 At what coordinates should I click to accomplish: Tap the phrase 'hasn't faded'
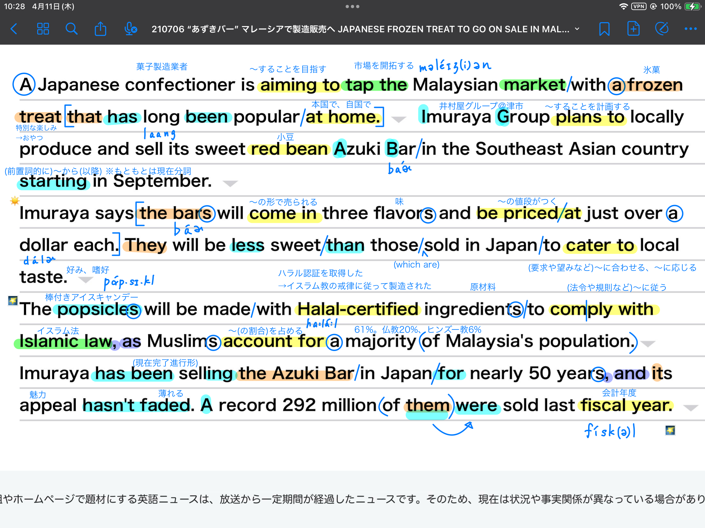pos(136,405)
